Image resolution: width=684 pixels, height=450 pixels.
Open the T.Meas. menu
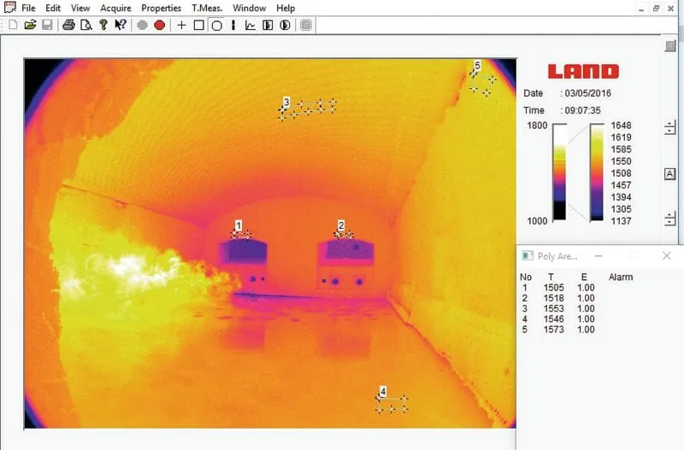207,8
